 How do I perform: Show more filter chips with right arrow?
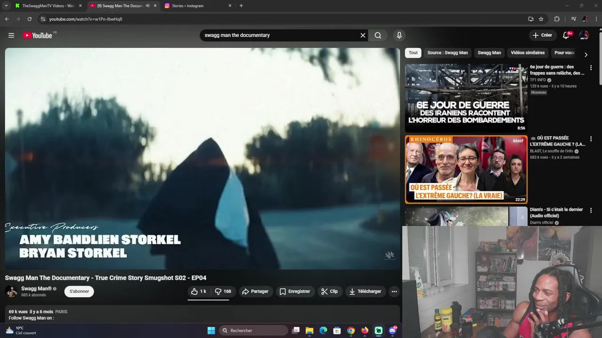(x=586, y=54)
